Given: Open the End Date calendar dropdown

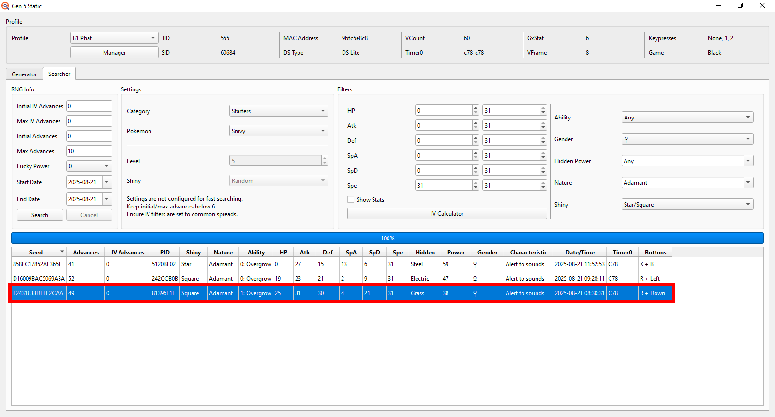Looking at the screenshot, I should coord(107,199).
